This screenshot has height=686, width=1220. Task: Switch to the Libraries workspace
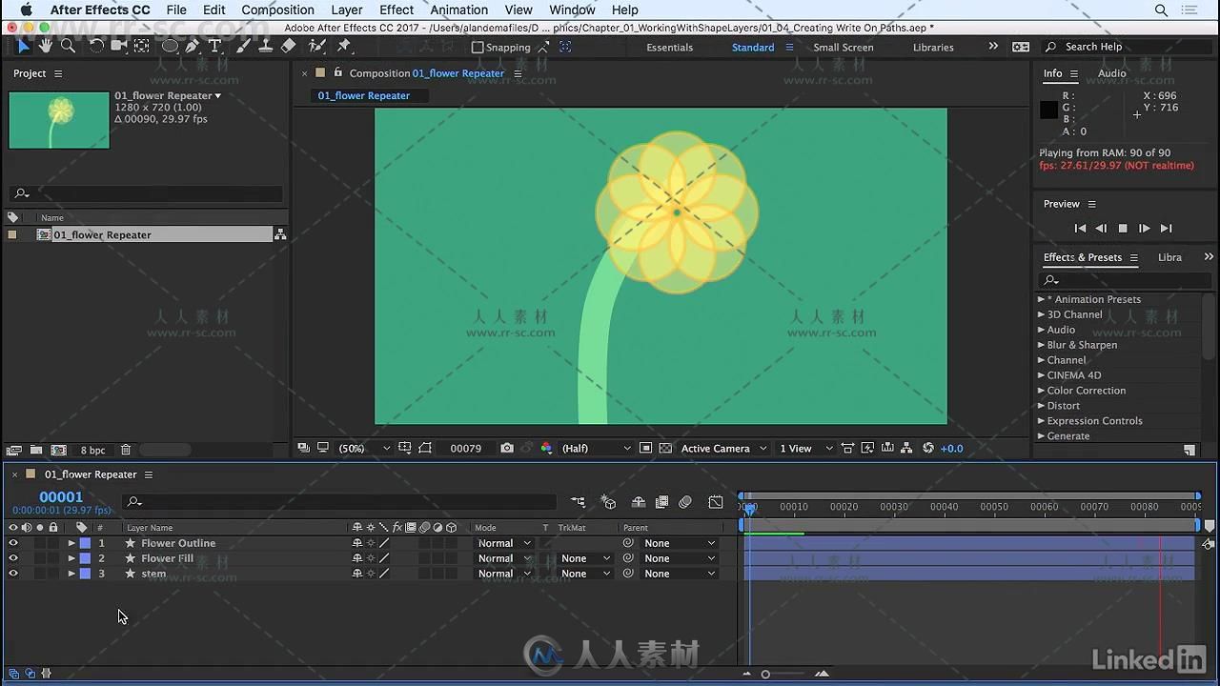pyautogui.click(x=933, y=47)
